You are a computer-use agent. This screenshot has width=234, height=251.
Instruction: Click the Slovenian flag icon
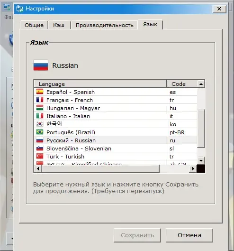point(40,148)
